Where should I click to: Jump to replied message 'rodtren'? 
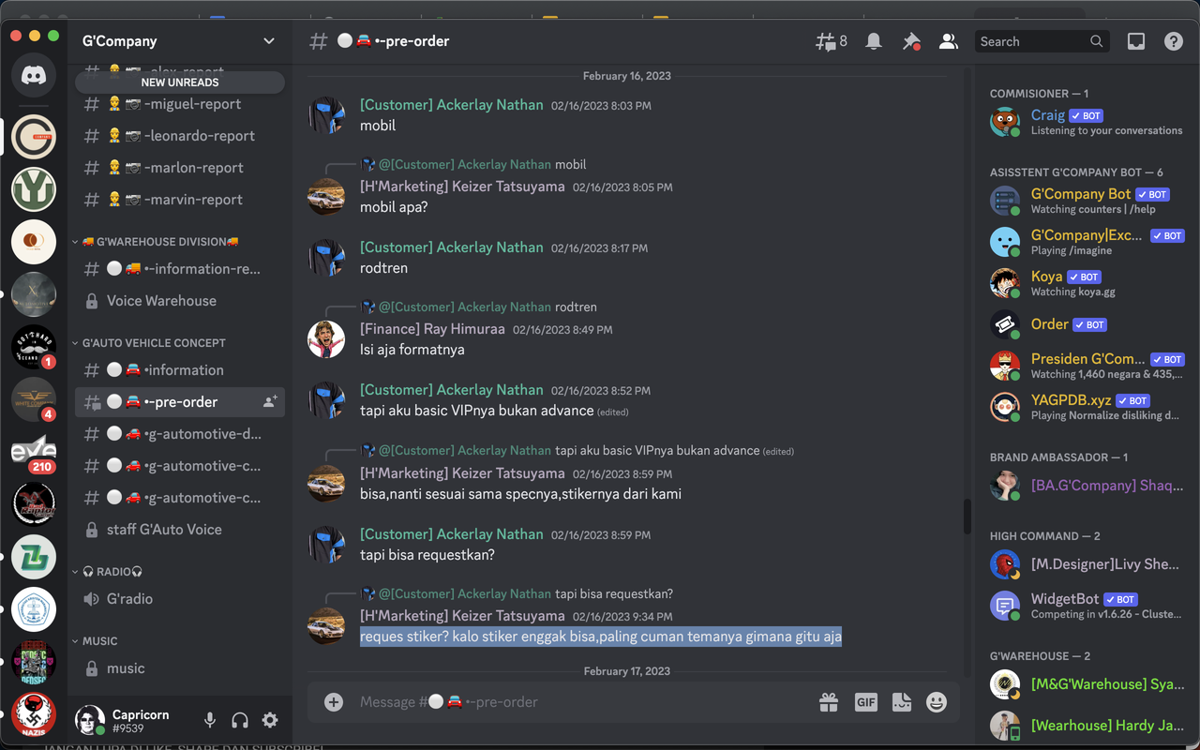(576, 307)
